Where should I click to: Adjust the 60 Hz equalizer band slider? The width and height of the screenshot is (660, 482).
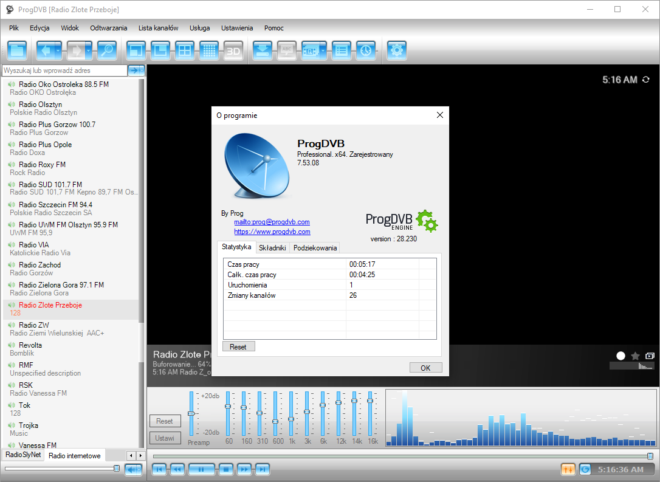click(228, 413)
